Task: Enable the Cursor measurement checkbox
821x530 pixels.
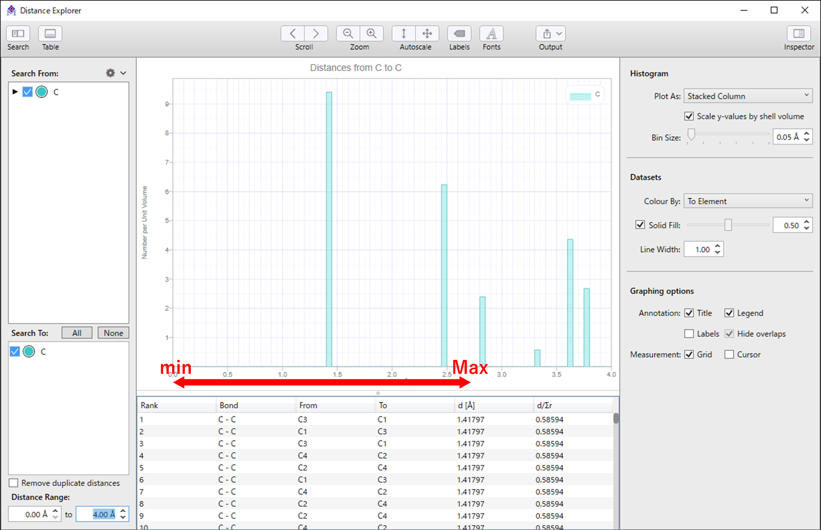Action: (729, 354)
